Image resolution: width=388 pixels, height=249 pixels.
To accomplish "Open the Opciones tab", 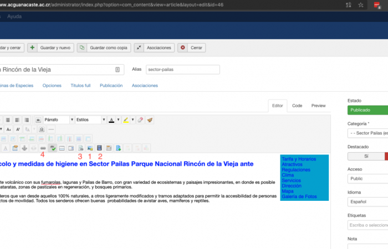I will (x=52, y=86).
